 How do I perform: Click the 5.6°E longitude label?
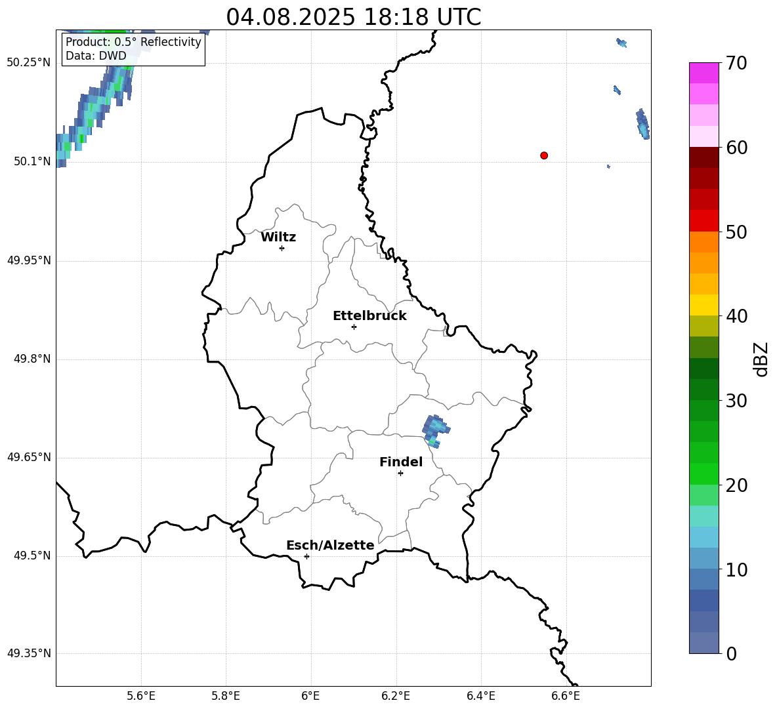141,696
